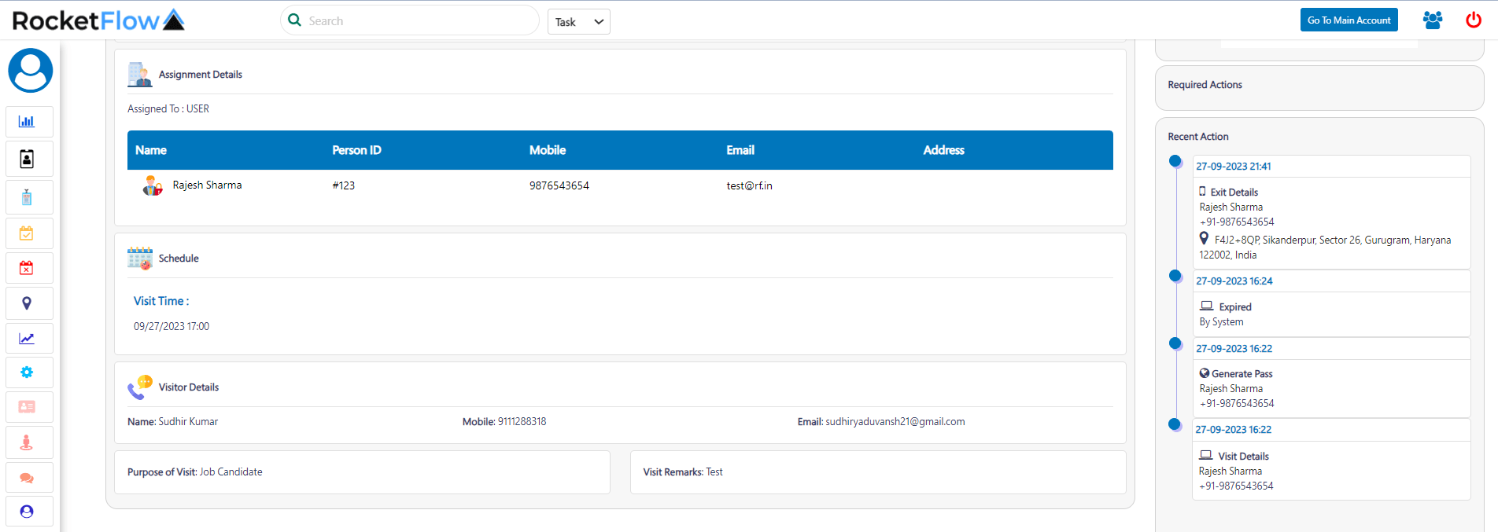Click the 9876543654 mobile cell
The image size is (1498, 532).
point(559,185)
